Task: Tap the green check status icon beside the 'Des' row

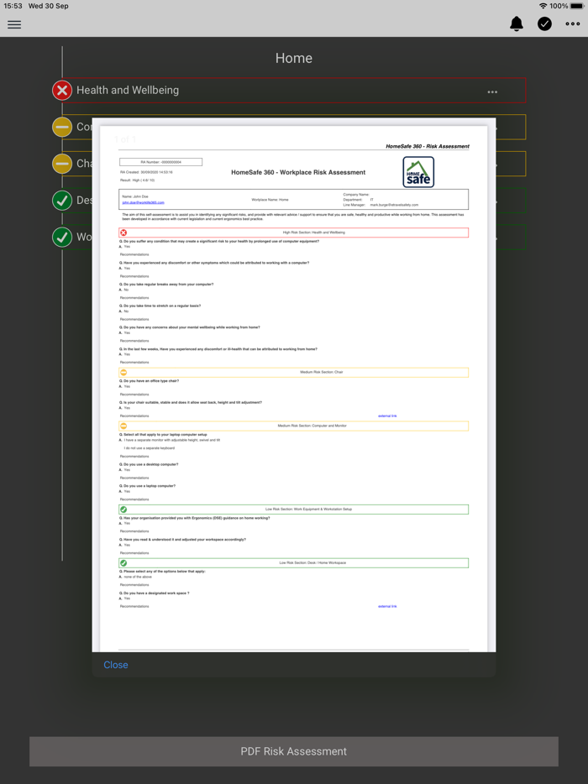Action: point(62,201)
